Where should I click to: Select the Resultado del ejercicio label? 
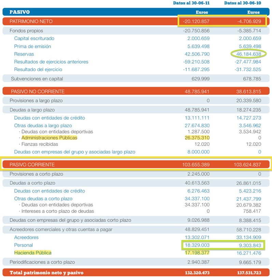38,69
